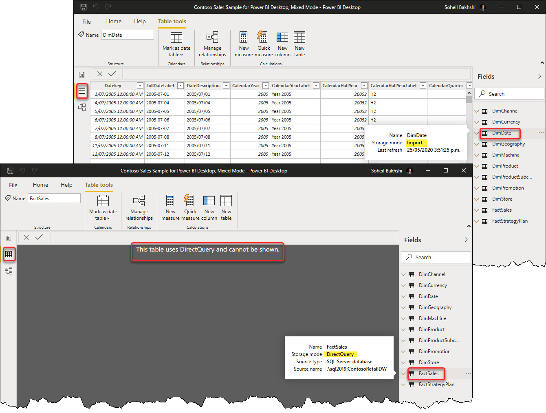546x413 pixels.
Task: Select DimStore table in top Fields pane
Action: point(502,199)
